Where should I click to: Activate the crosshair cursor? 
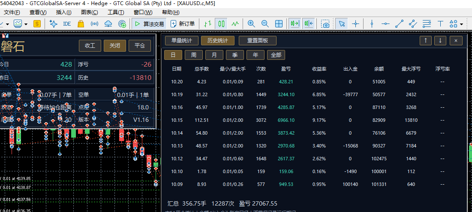pos(356,24)
